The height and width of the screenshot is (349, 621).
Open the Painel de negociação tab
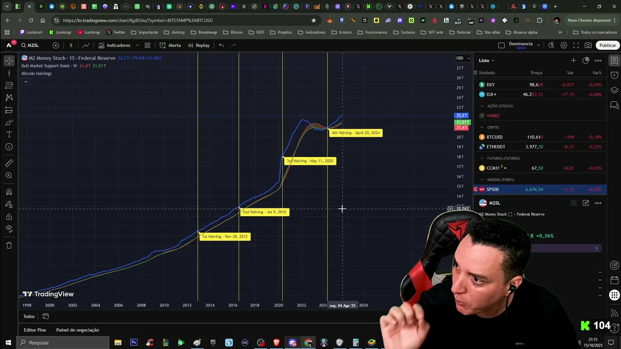point(78,330)
